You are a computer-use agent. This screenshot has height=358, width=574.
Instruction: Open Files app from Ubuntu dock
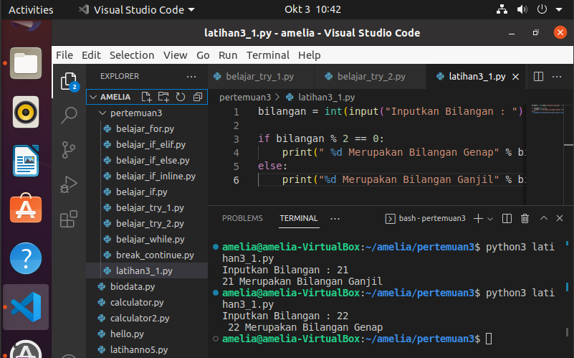[x=26, y=63]
